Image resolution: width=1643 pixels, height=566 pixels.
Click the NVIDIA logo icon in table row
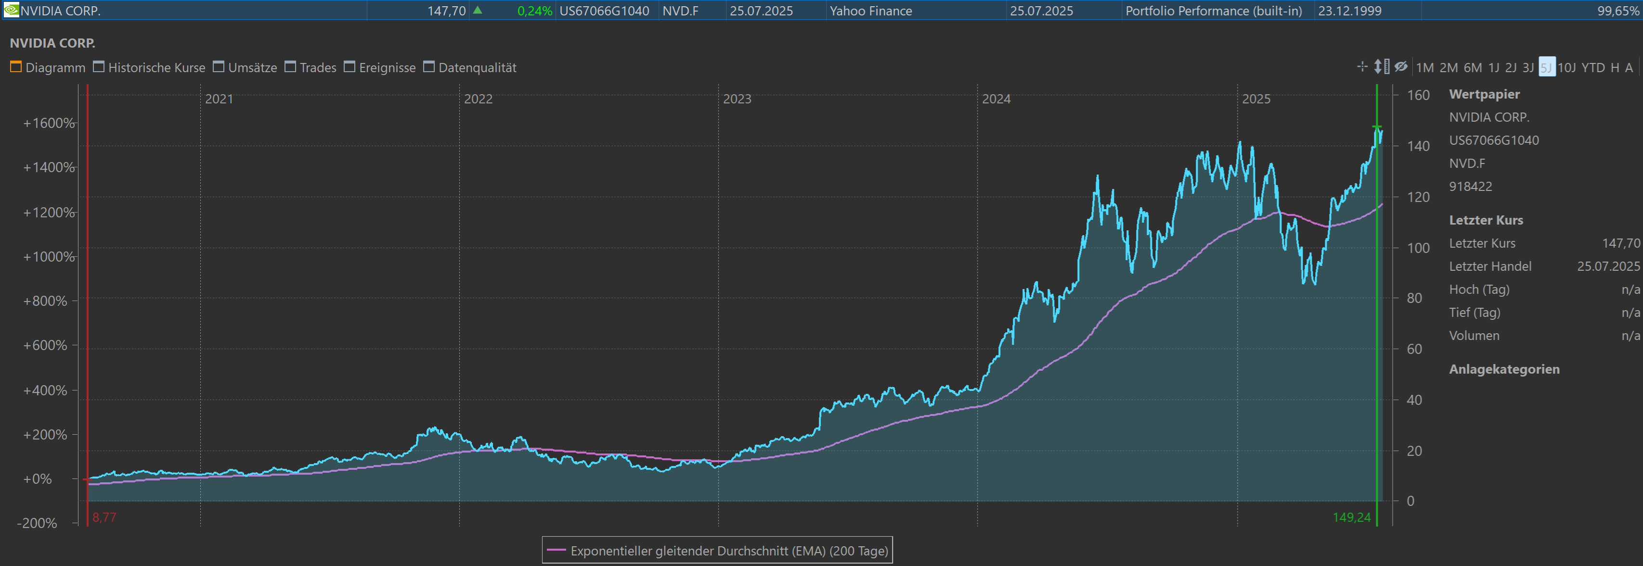[11, 10]
